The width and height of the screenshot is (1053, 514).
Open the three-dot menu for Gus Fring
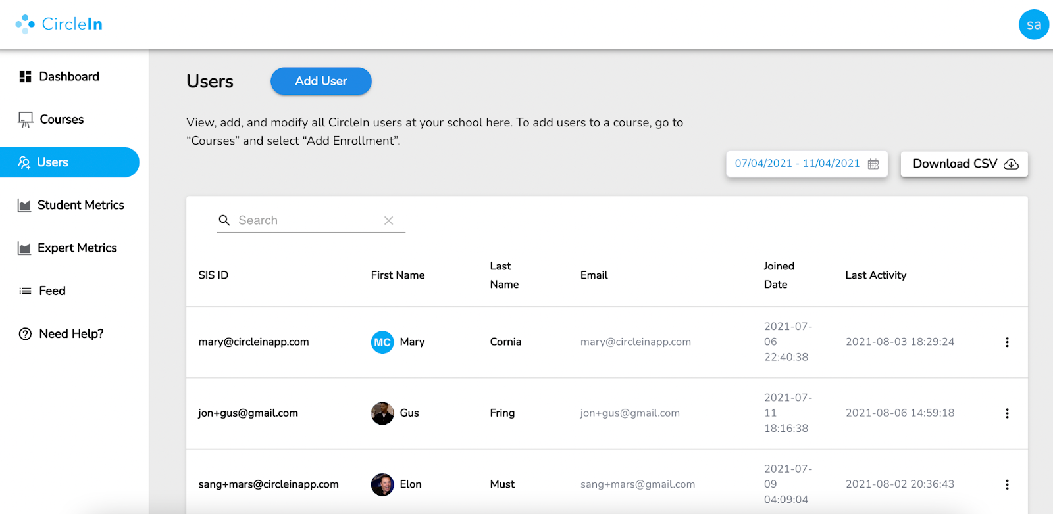pos(1007,413)
